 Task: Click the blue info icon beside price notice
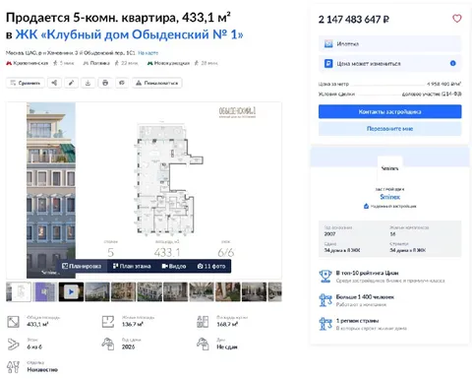pyautogui.click(x=453, y=63)
